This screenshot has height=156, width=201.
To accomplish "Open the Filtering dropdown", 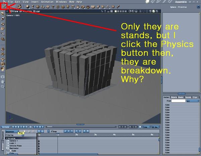I will [23, 135].
